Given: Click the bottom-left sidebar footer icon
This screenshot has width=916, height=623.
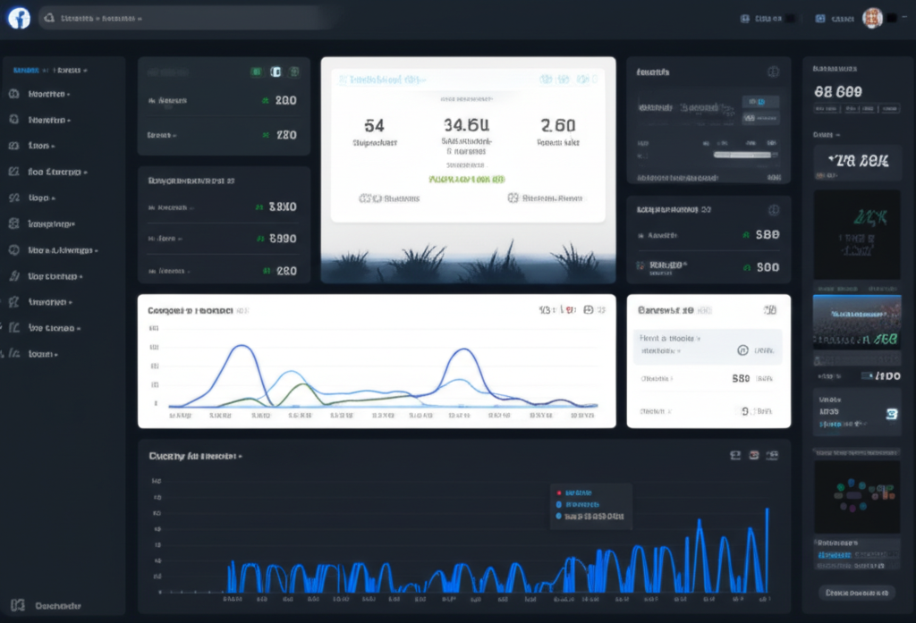Looking at the screenshot, I should 15,605.
